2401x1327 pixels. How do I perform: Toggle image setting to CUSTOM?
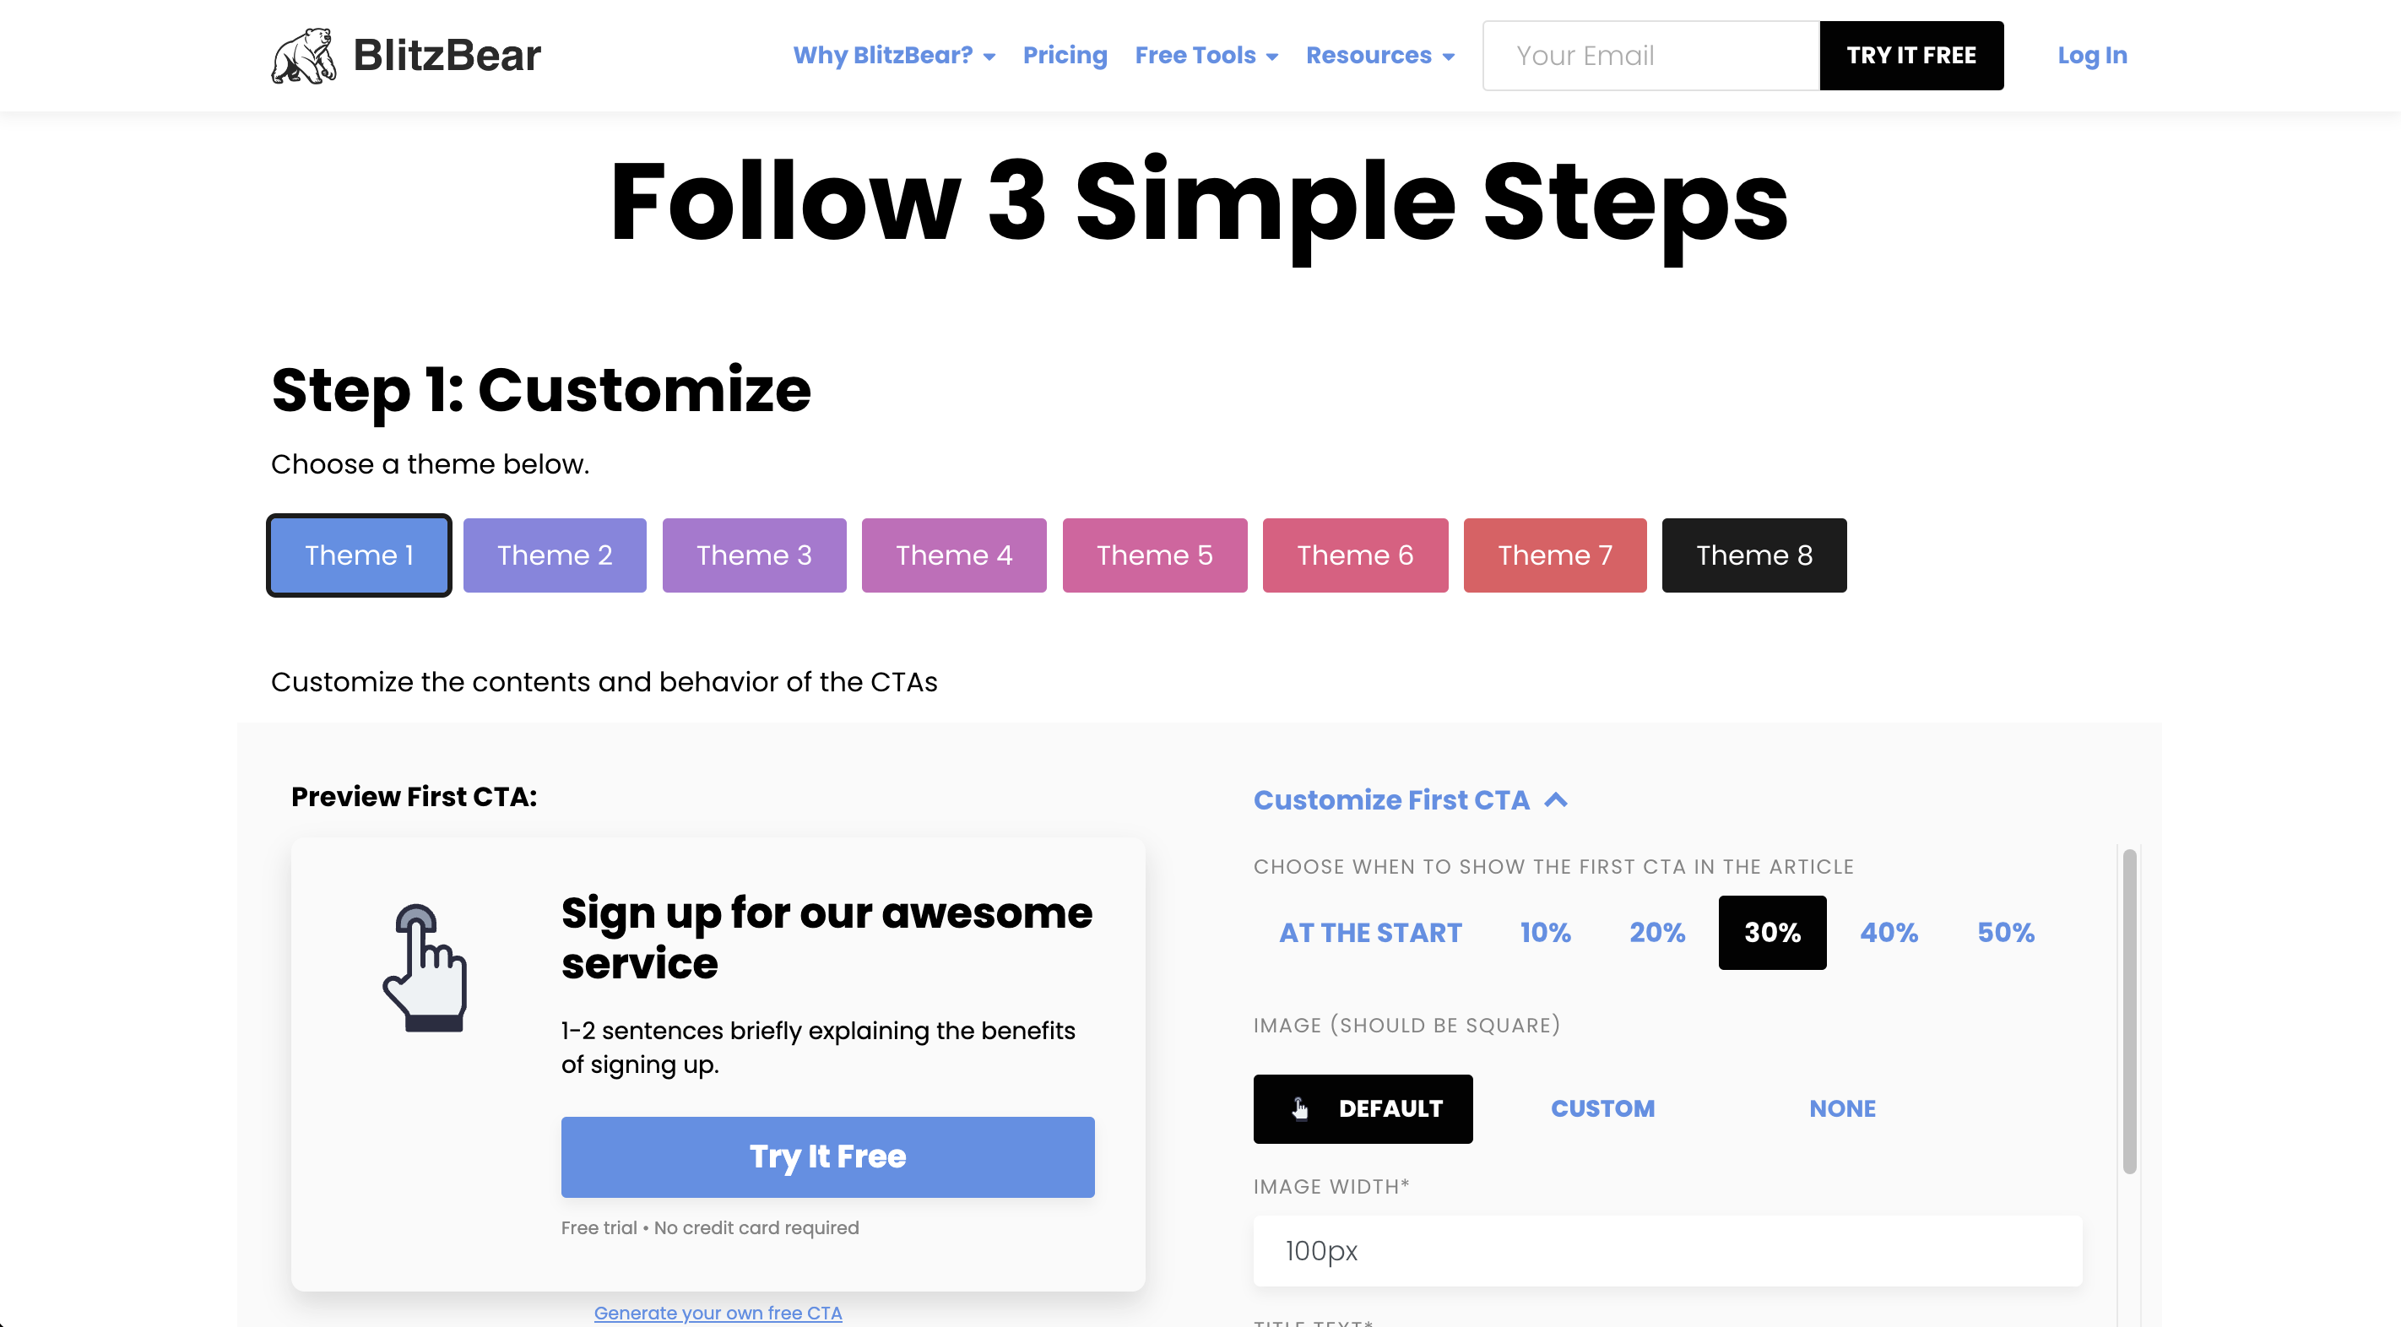pos(1602,1108)
